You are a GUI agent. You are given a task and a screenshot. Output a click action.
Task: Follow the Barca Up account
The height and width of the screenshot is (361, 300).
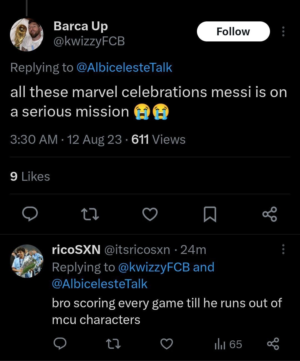click(x=233, y=32)
